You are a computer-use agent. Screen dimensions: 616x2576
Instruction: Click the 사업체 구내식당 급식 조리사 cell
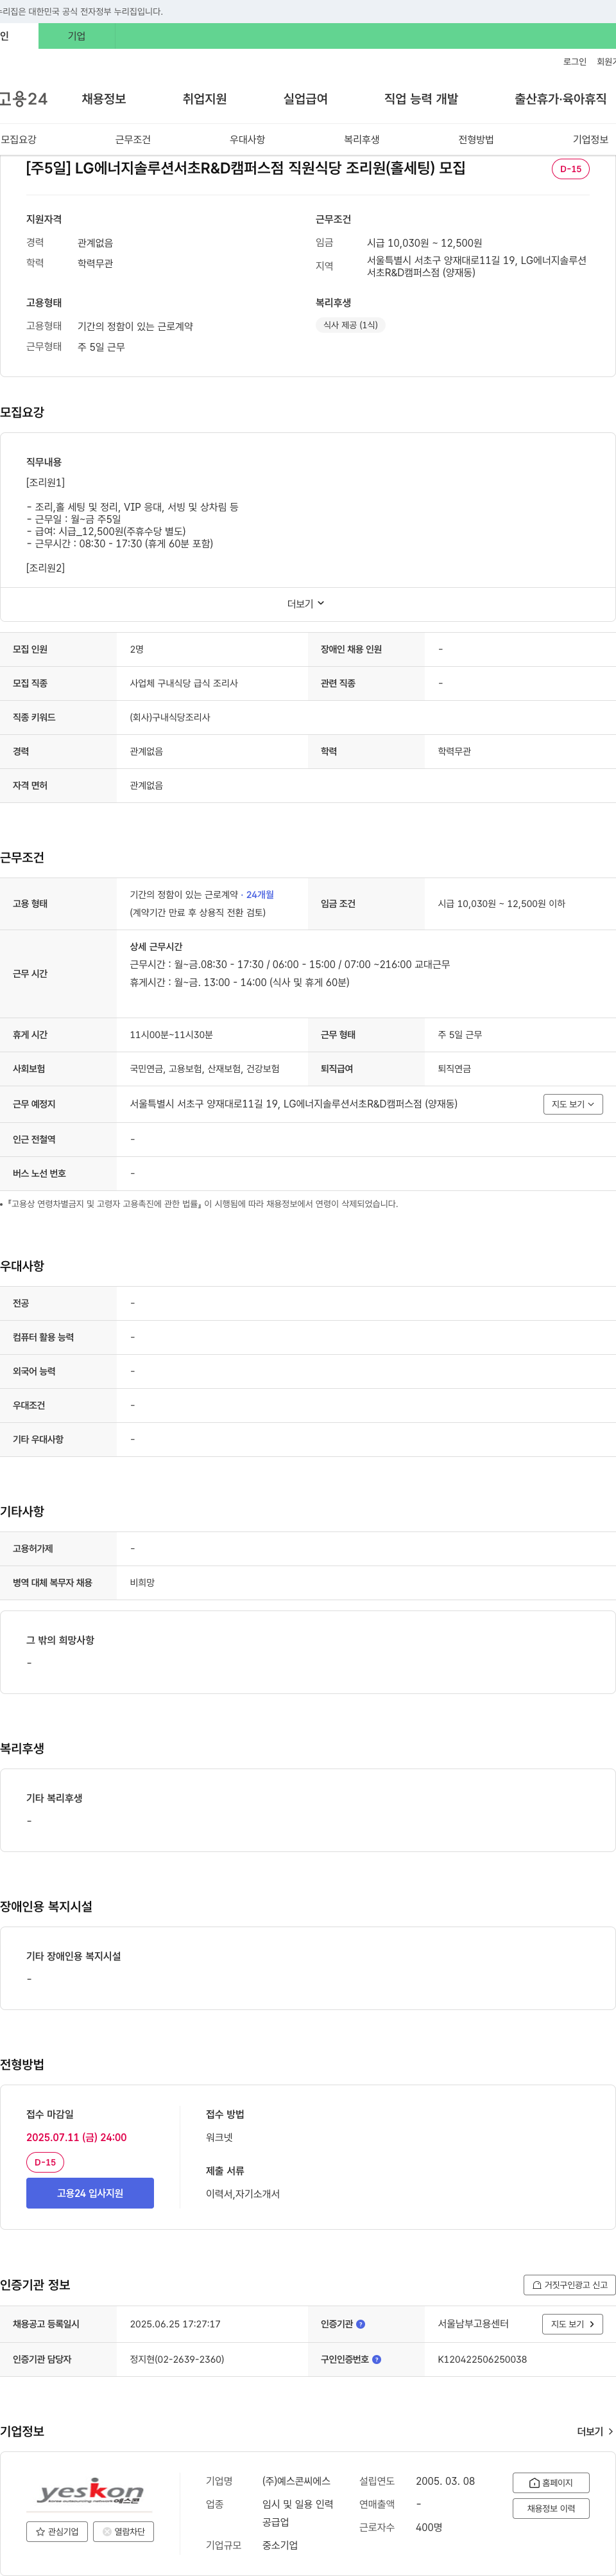tap(184, 683)
